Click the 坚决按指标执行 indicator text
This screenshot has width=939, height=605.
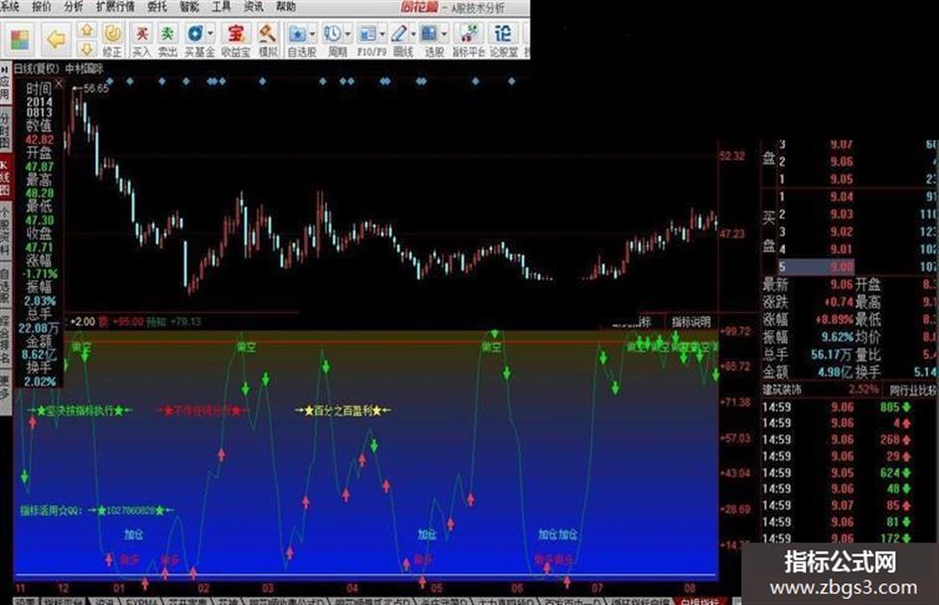79,411
